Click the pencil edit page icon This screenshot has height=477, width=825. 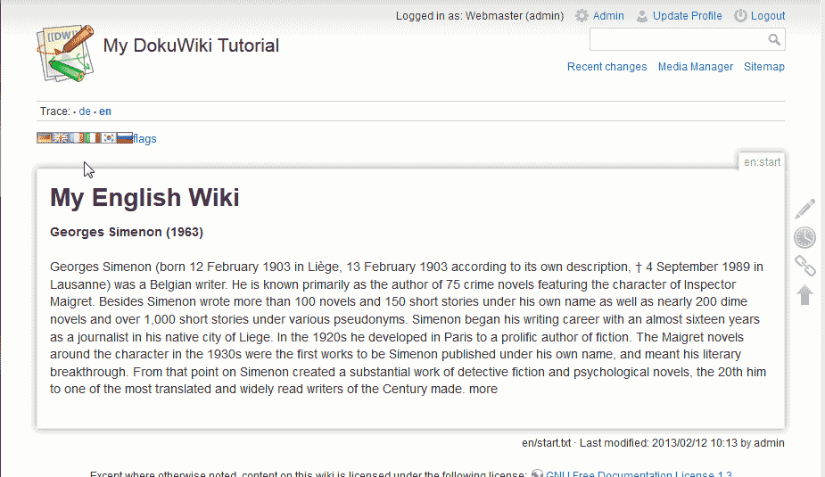click(x=804, y=209)
